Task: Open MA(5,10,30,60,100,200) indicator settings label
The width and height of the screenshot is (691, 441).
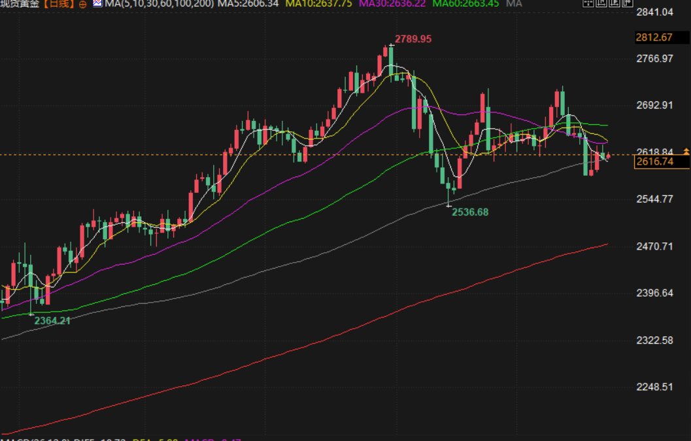Action: click(160, 4)
